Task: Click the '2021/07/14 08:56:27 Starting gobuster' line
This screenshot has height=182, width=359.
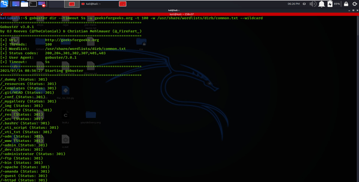Action: (42, 71)
